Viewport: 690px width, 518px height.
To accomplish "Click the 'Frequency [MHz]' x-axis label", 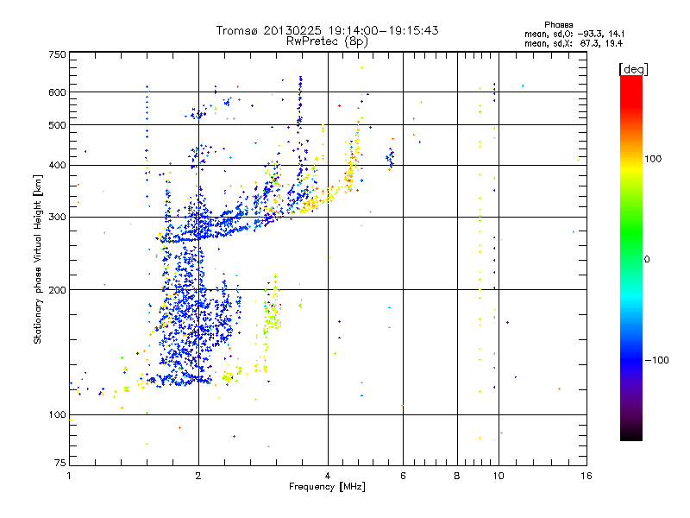I will 327,487.
